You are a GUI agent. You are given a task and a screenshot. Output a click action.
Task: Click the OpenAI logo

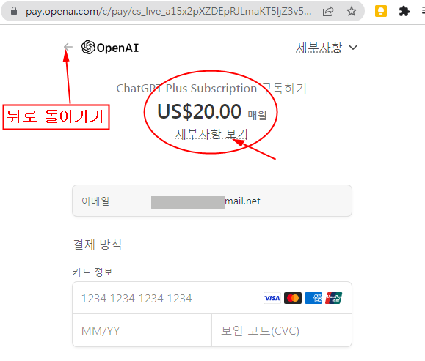[x=110, y=48]
